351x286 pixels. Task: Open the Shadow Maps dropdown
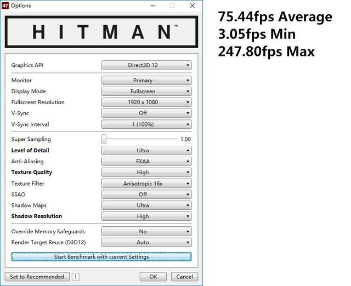pos(146,205)
